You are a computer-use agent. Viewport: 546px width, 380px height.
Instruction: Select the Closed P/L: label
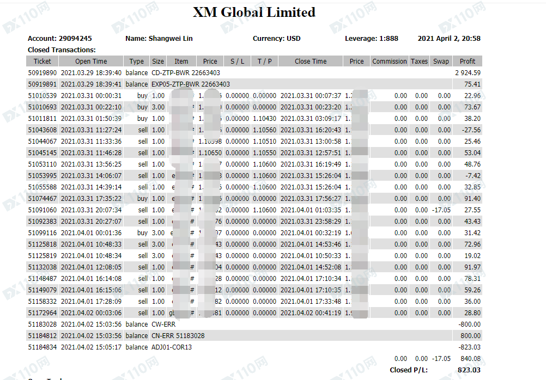click(x=409, y=370)
